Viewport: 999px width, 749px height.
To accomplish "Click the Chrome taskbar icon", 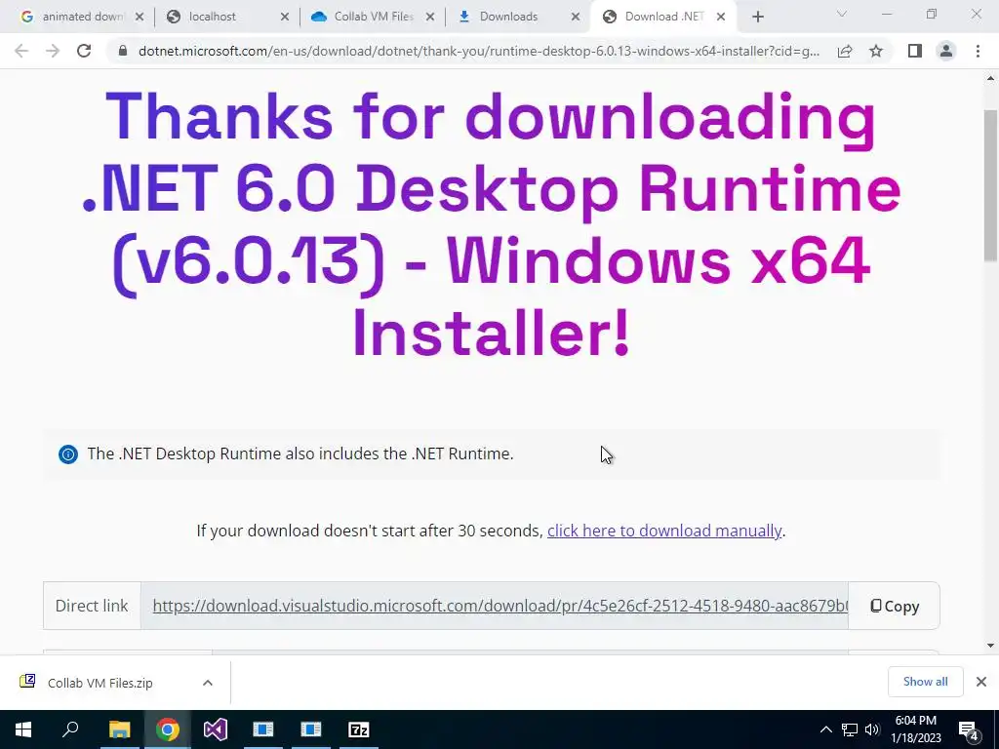I will point(168,729).
